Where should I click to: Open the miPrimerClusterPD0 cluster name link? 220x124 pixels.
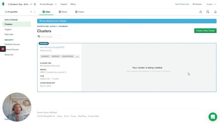pyautogui.click(x=54, y=48)
